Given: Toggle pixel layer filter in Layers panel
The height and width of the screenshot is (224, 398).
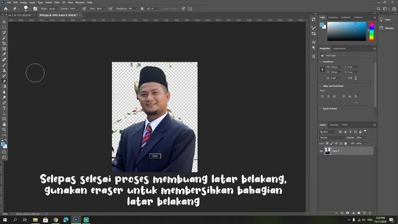Looking at the screenshot, I should click(x=340, y=132).
